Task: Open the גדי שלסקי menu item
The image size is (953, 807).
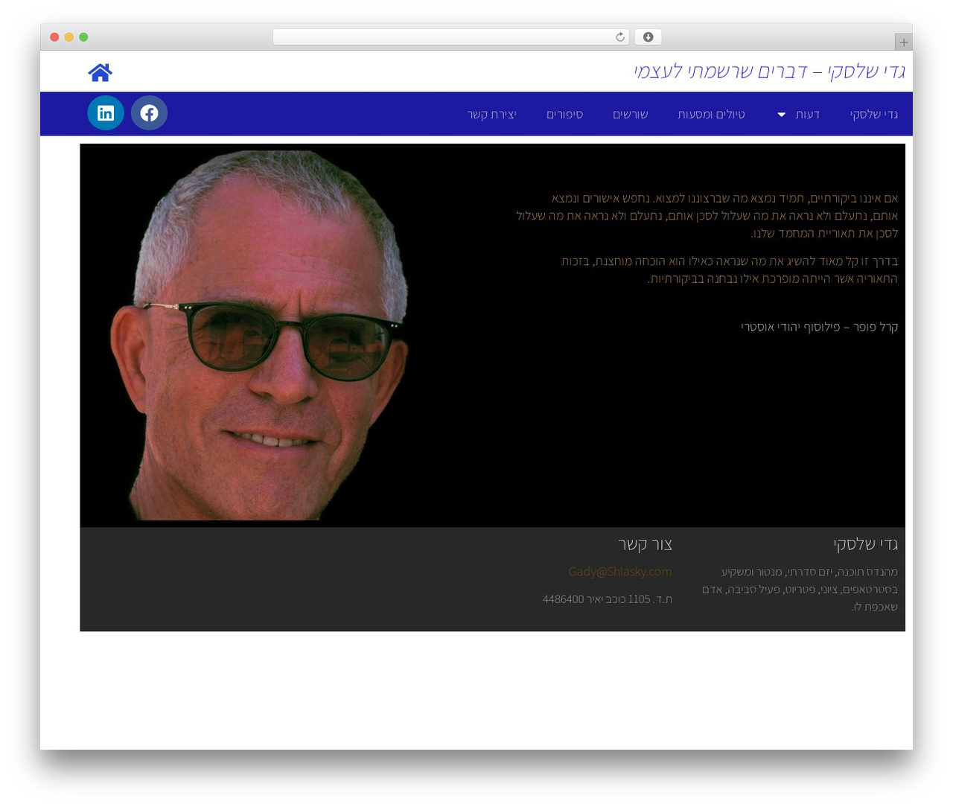Action: (x=874, y=115)
